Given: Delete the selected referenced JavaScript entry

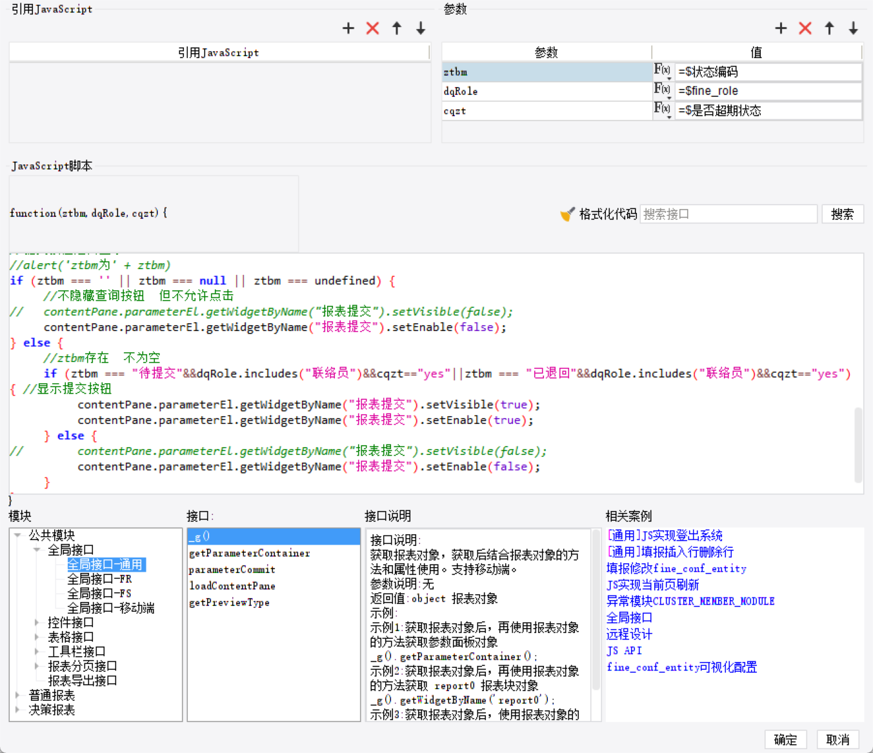Looking at the screenshot, I should coord(372,28).
